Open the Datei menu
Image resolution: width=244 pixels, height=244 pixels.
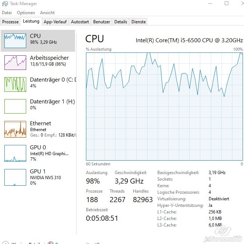(x=7, y=13)
